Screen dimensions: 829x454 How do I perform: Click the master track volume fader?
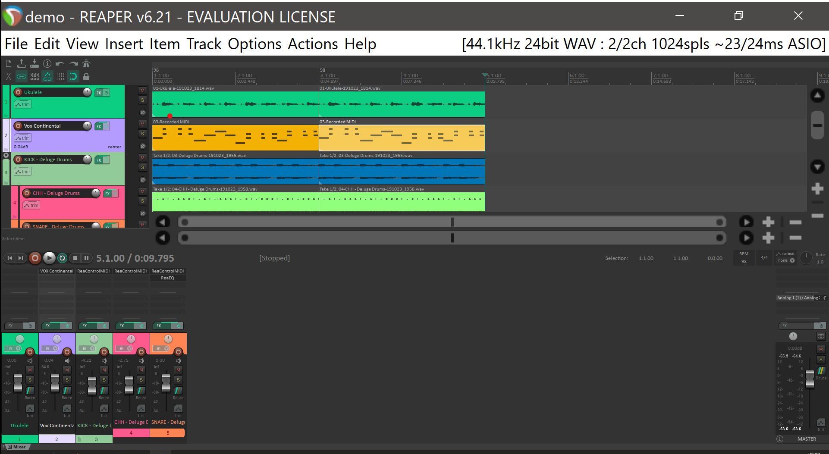point(810,379)
